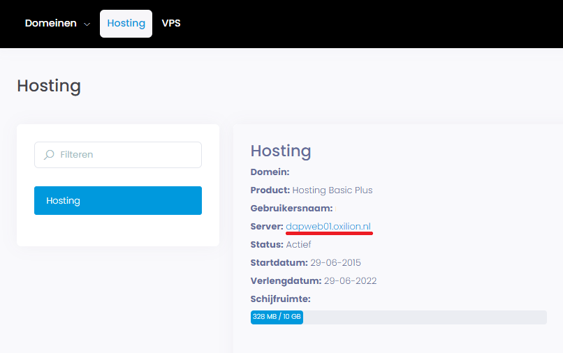This screenshot has width=563, height=353.
Task: Open the Domeinen menu
Action: tap(50, 23)
